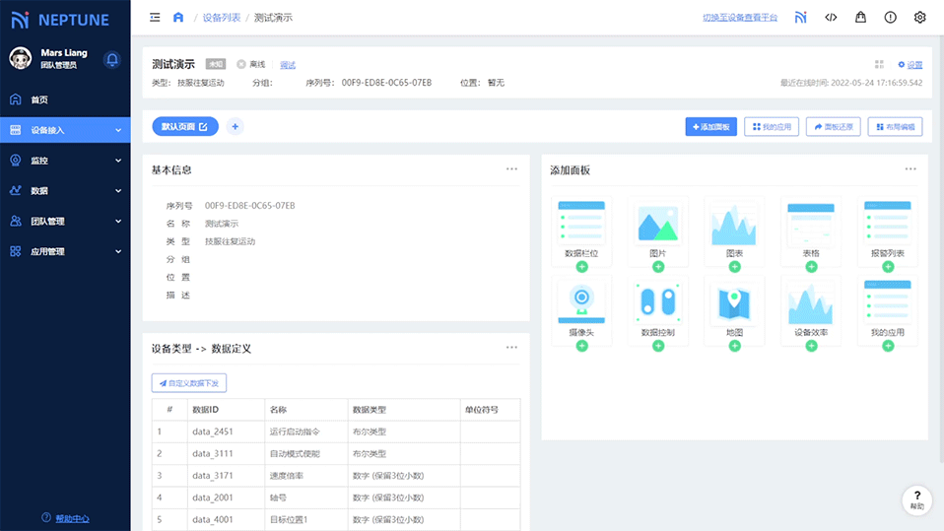Open the code developer icon in header

831,18
